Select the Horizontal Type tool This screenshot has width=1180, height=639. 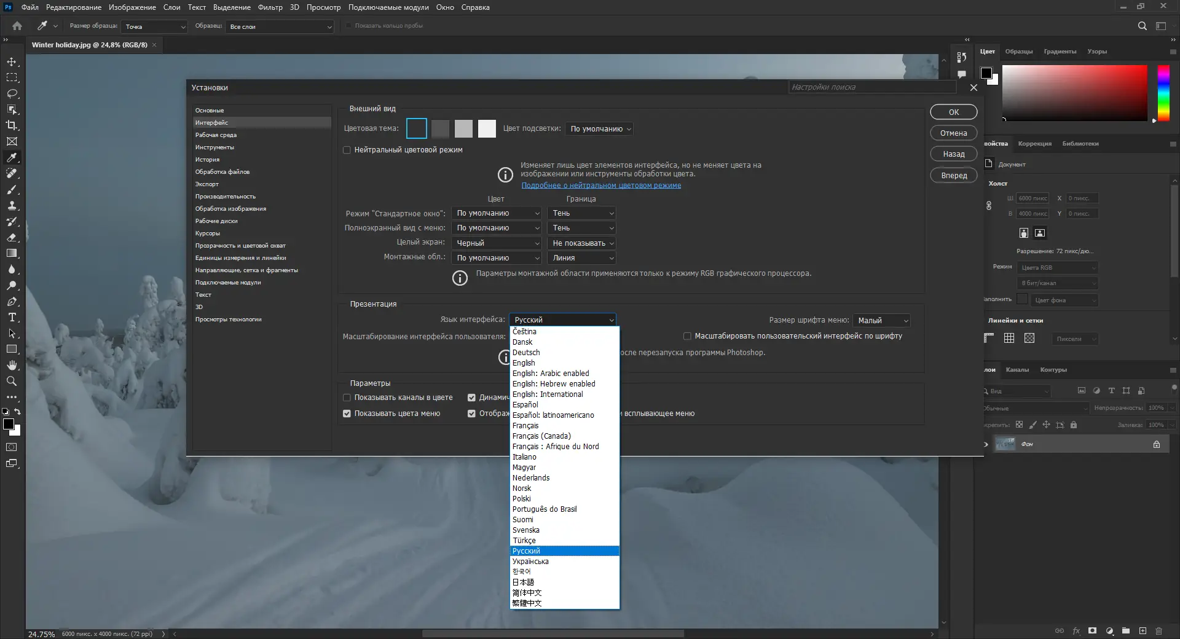(12, 318)
